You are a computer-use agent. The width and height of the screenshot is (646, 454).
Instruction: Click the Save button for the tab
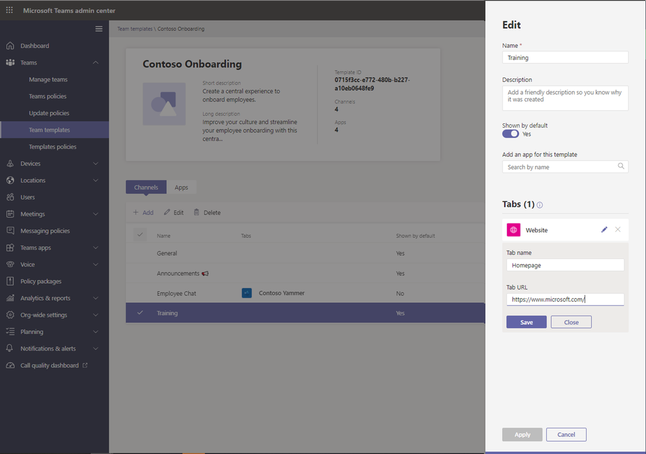coord(526,322)
